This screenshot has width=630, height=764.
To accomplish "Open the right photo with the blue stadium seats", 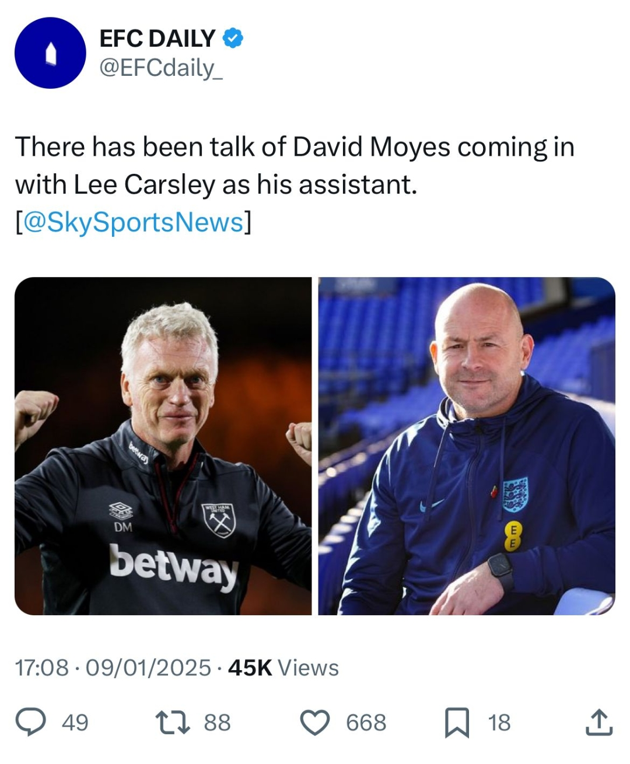I will coord(467,446).
